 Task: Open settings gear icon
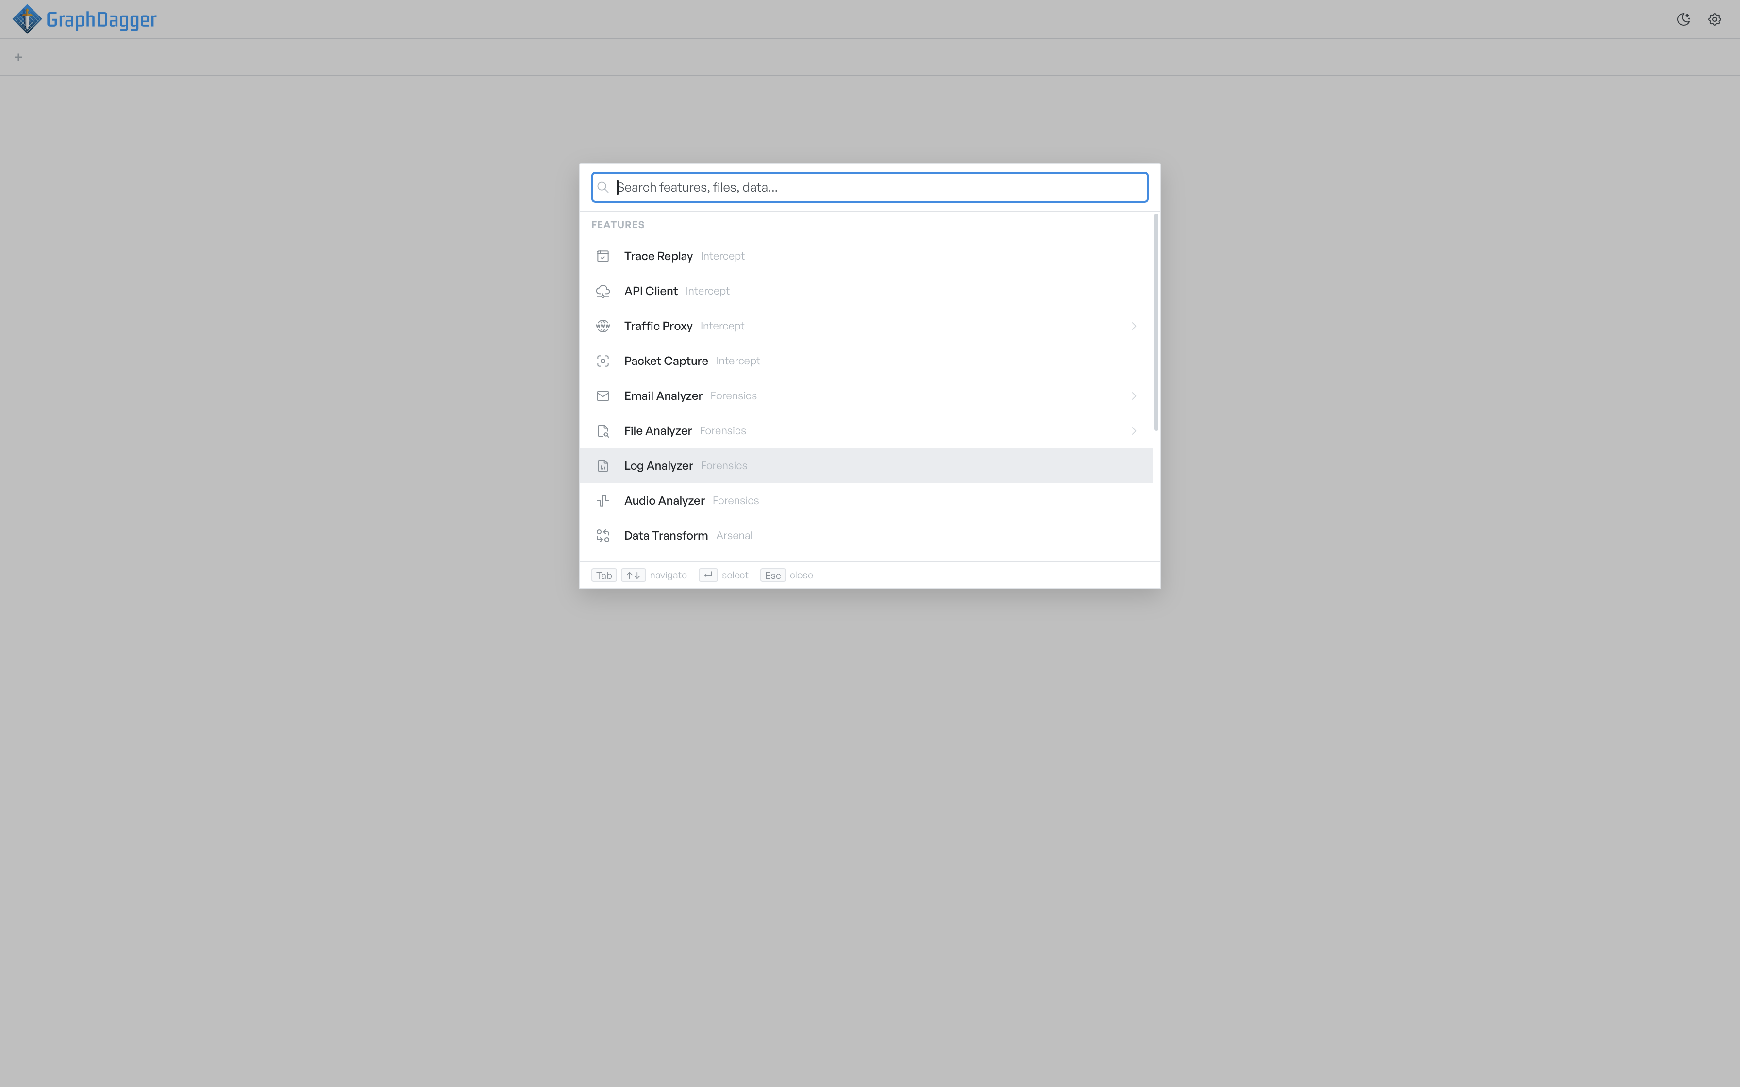tap(1715, 19)
